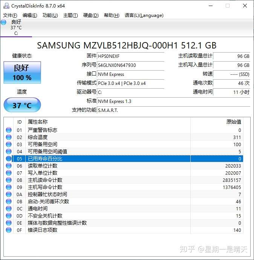Click raw value 202007 of 写入单位计数
Image resolution: width=254 pixels, height=260 pixels.
[x=233, y=173]
